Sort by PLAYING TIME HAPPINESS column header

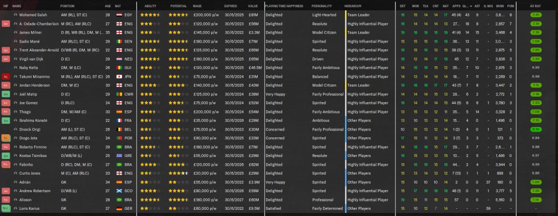click(x=284, y=6)
